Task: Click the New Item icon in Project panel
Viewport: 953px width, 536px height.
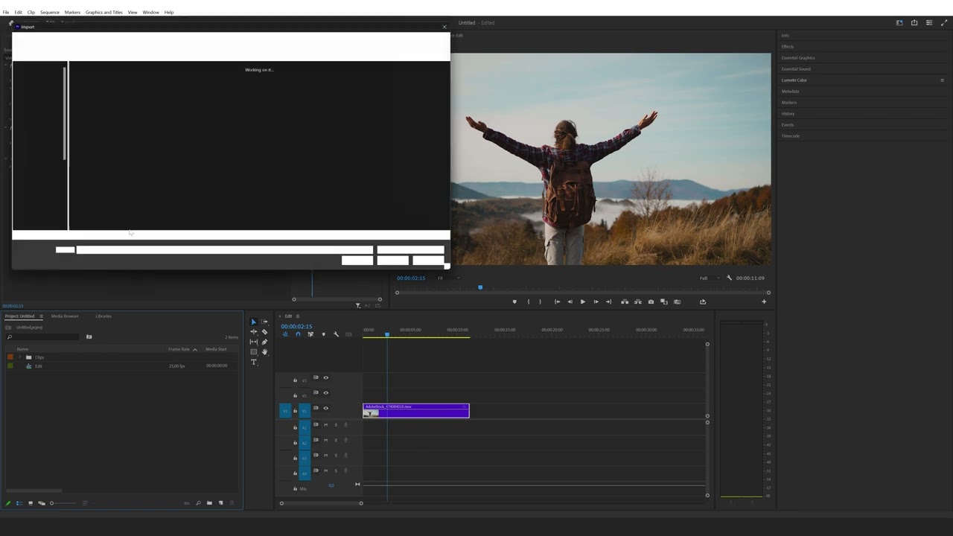Action: (220, 503)
